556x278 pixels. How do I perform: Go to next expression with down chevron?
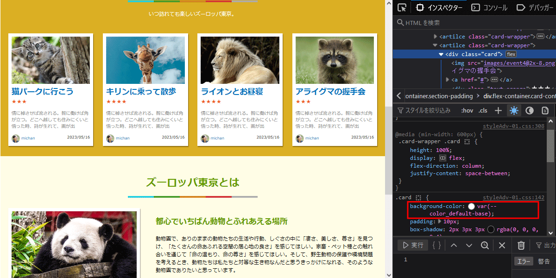coord(469,245)
